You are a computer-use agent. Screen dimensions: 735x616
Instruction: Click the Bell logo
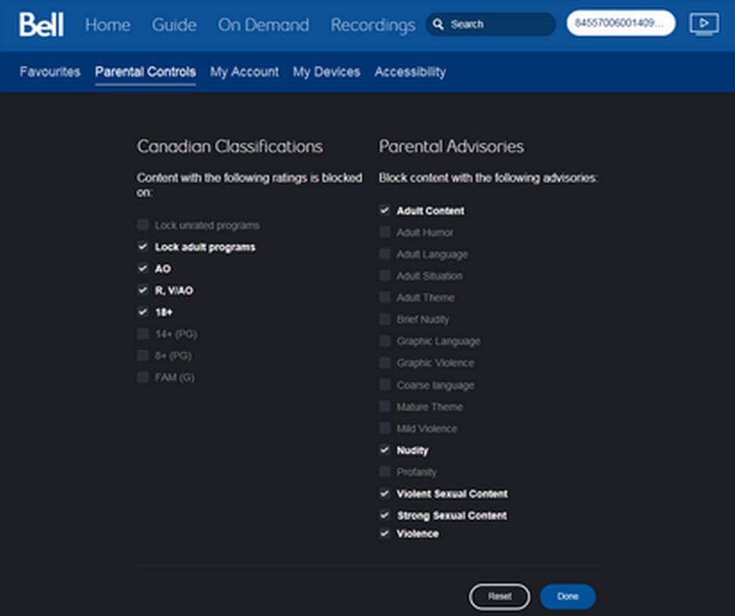pos(42,24)
